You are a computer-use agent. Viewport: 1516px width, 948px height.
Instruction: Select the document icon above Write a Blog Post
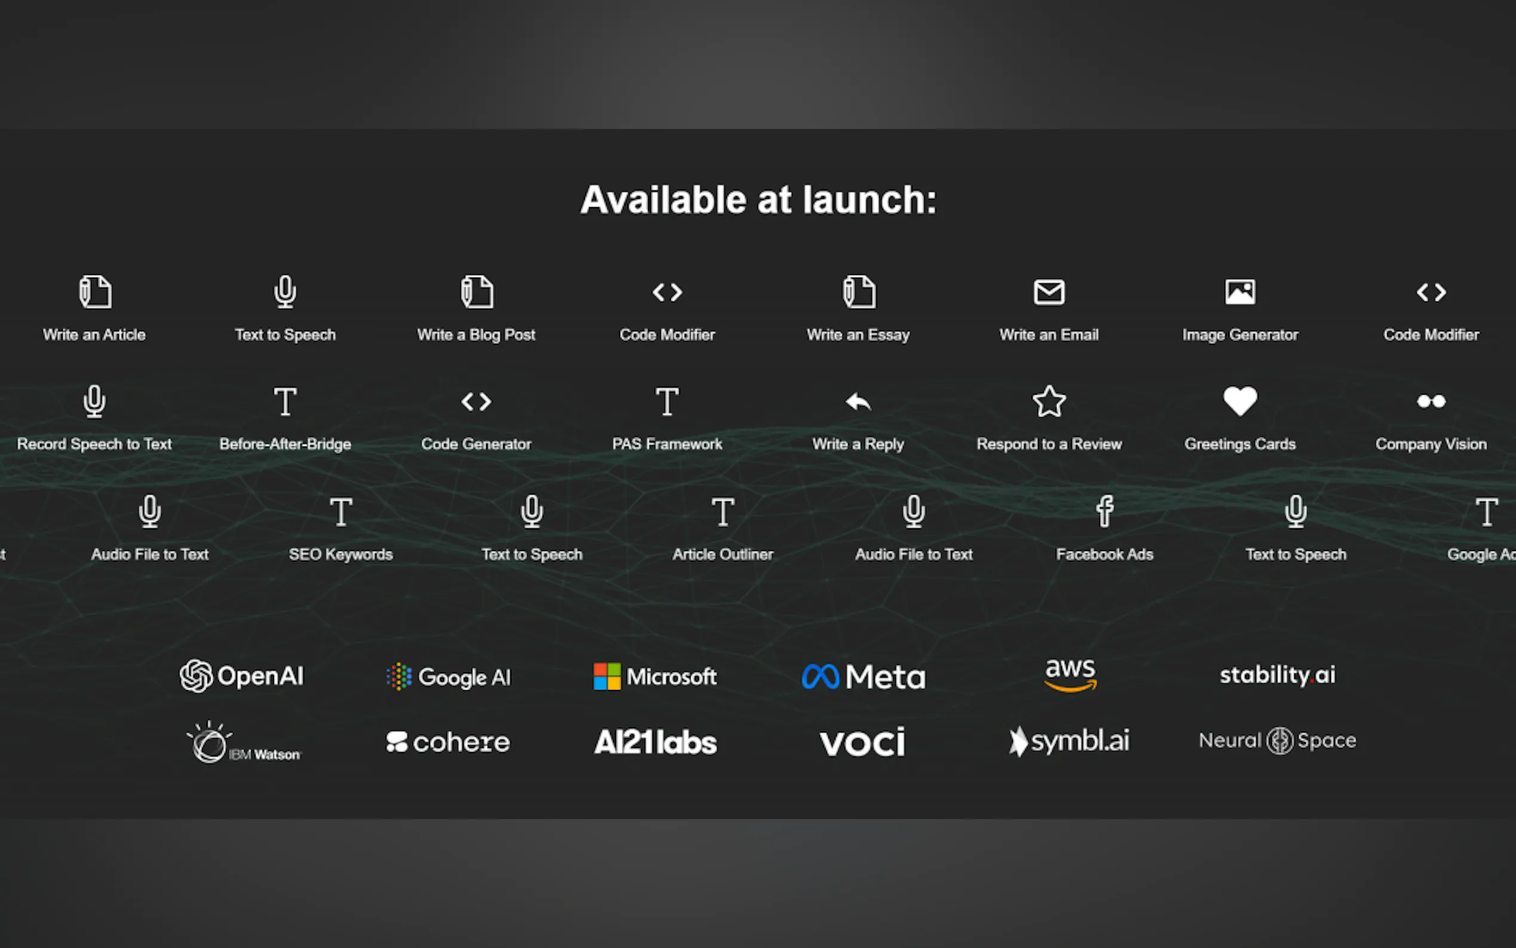(477, 291)
